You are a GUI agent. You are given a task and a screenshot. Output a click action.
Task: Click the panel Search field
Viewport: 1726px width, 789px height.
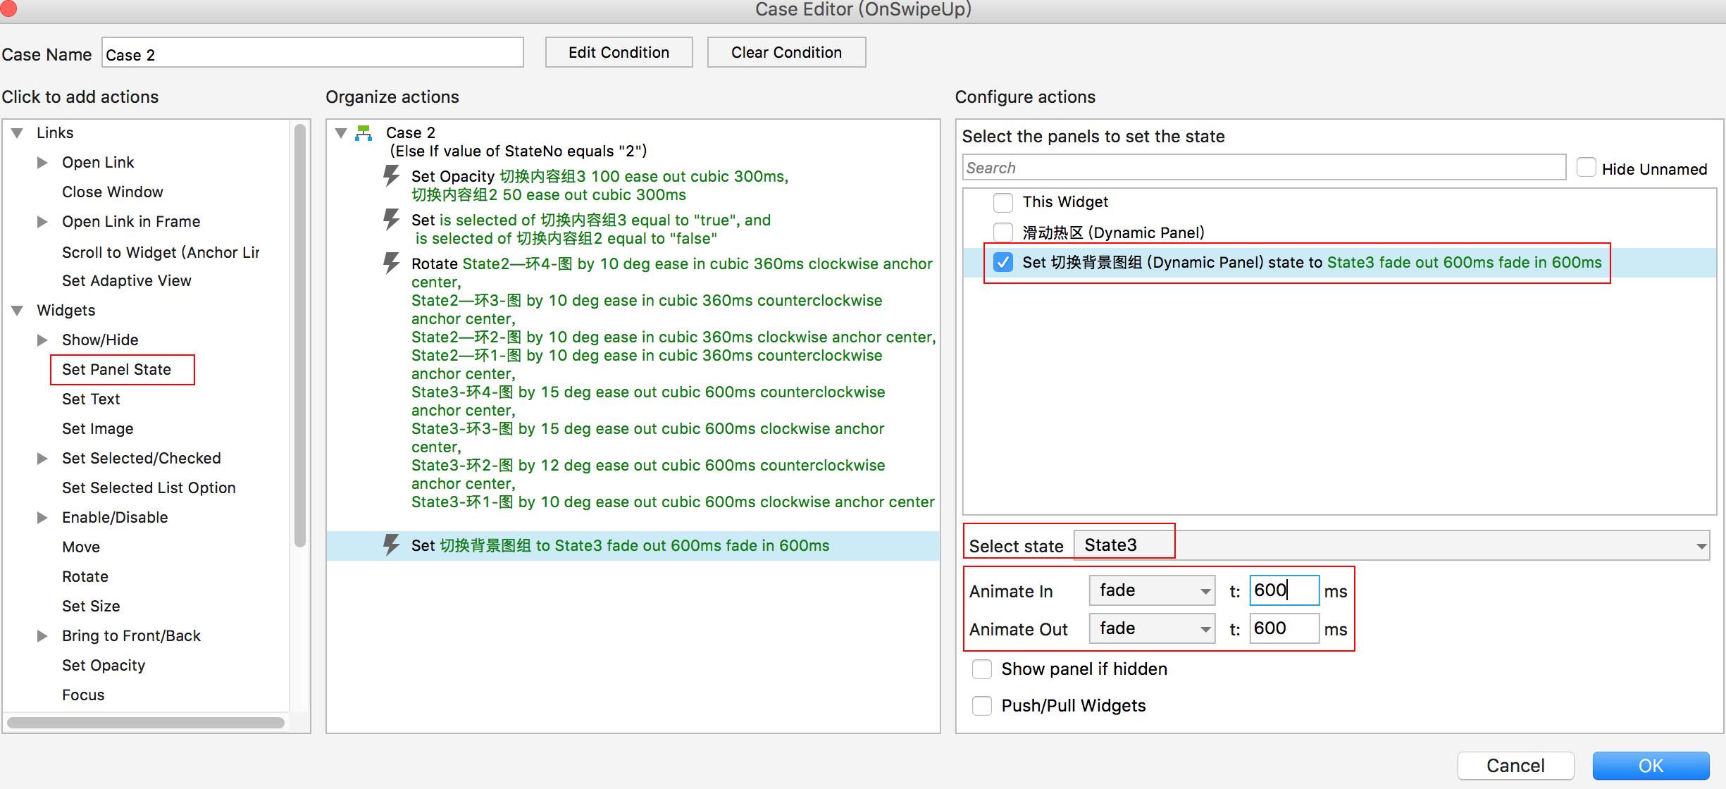tap(1263, 168)
